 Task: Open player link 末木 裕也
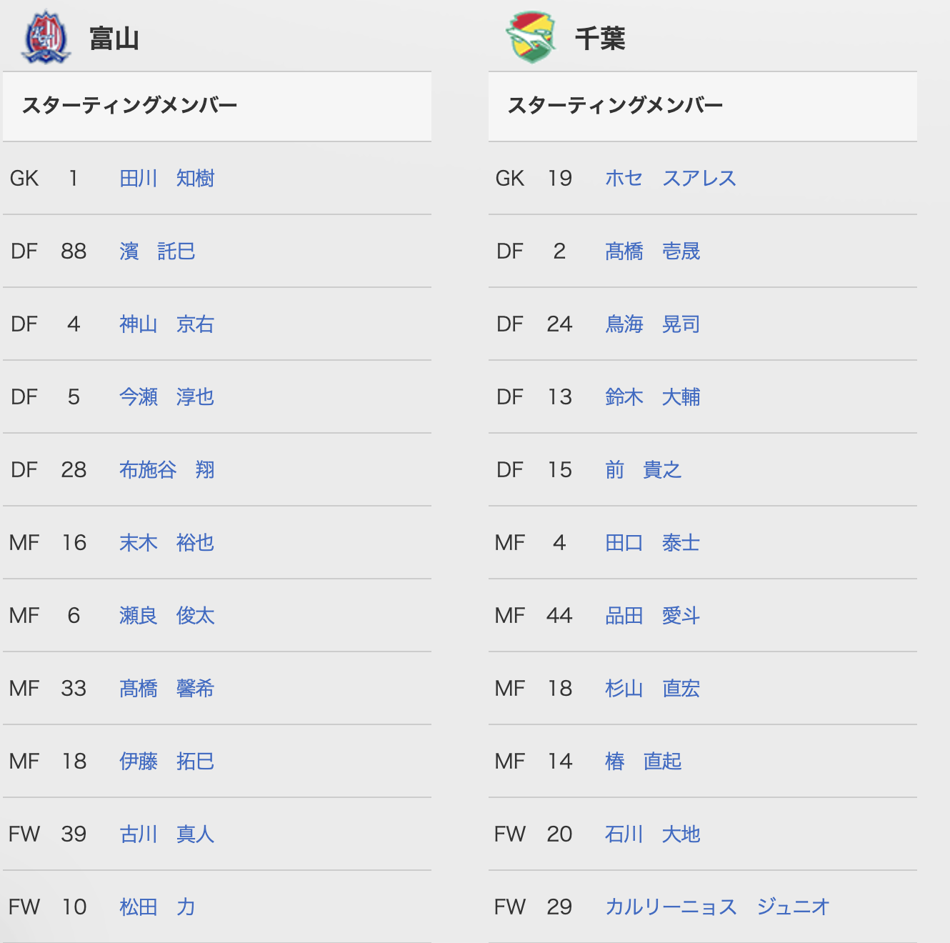tap(166, 543)
